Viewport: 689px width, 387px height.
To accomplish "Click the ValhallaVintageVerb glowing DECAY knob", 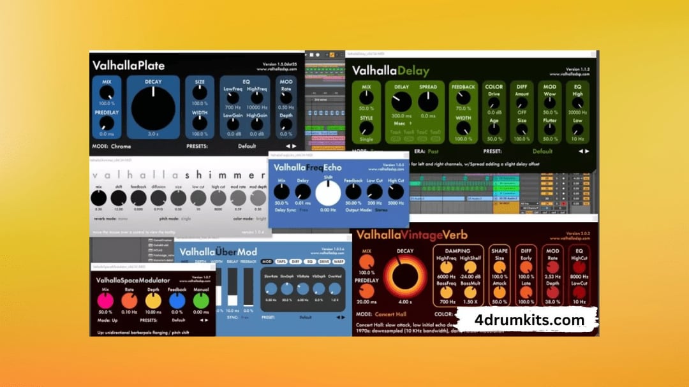I will [x=405, y=275].
